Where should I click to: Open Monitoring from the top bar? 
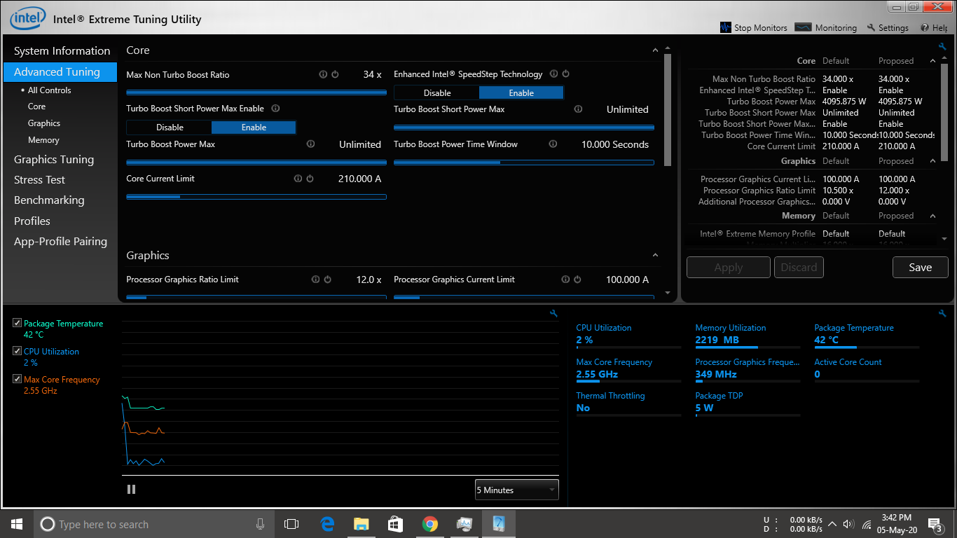(827, 28)
